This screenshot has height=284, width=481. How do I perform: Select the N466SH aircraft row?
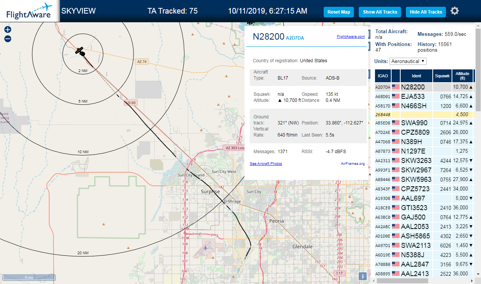424,106
